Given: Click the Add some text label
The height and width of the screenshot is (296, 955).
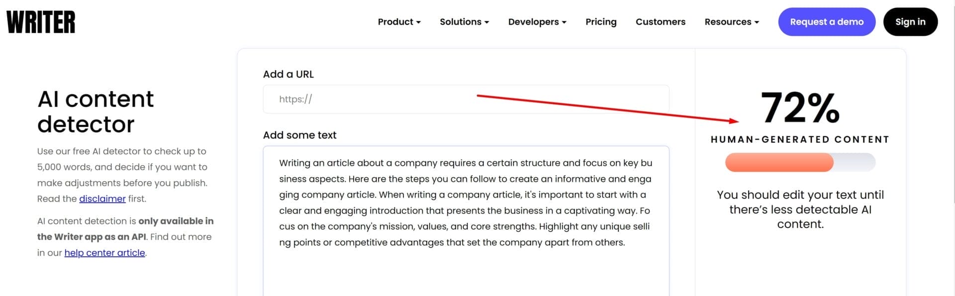Looking at the screenshot, I should (299, 135).
